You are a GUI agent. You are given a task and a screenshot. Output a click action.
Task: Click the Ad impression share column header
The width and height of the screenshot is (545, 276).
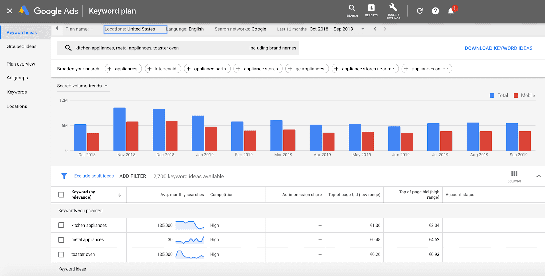point(302,195)
